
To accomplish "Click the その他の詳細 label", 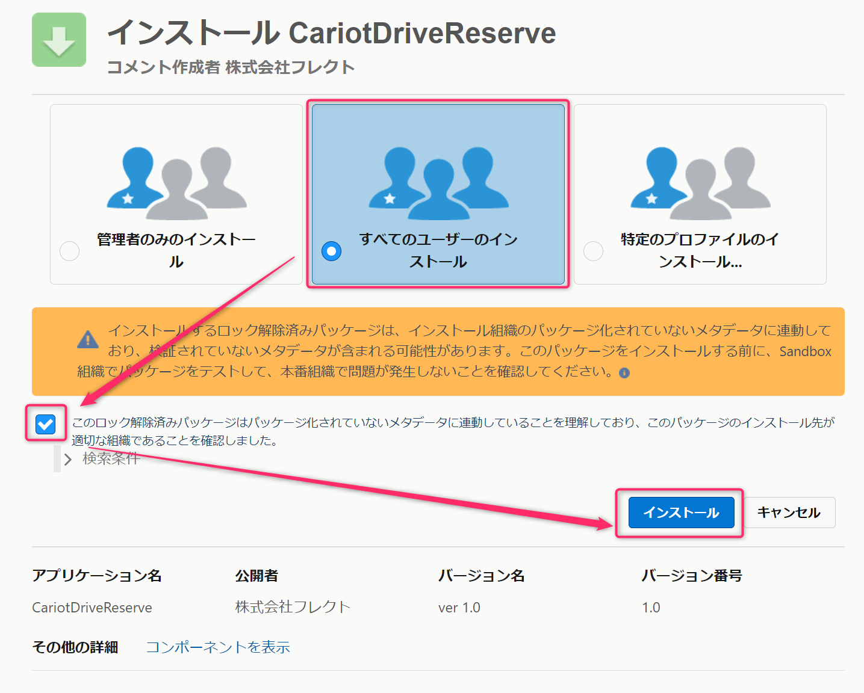I will pos(75,647).
